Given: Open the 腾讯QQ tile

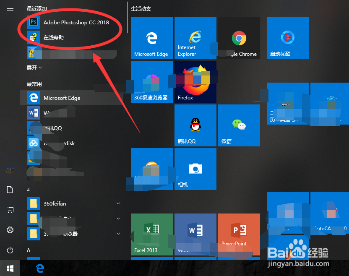Looking at the screenshot, I should tap(195, 125).
